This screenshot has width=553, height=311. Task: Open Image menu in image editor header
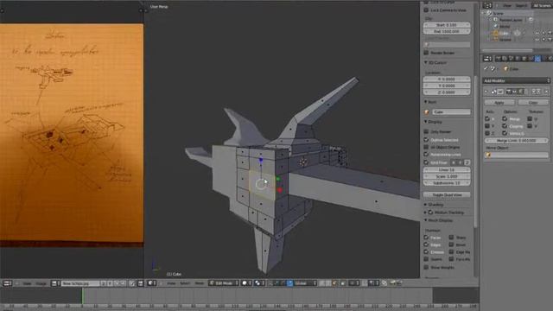pyautogui.click(x=41, y=283)
